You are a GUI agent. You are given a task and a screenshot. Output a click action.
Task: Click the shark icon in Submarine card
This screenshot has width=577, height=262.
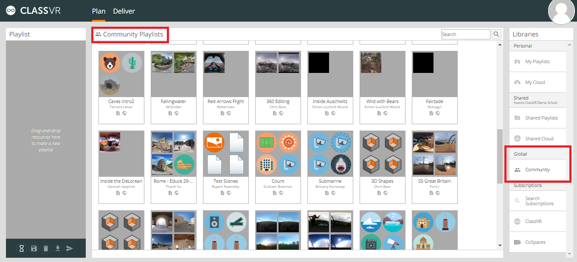[x=341, y=164]
